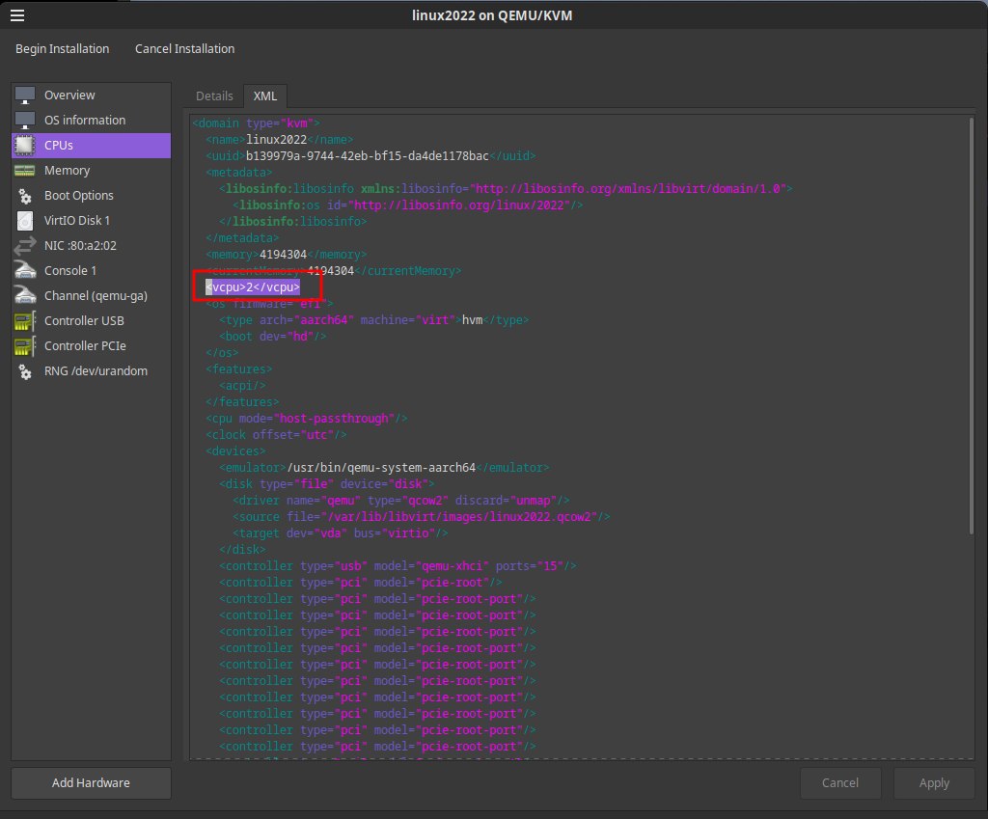Click the Boot Options gear icon
This screenshot has height=819, width=988.
24,196
